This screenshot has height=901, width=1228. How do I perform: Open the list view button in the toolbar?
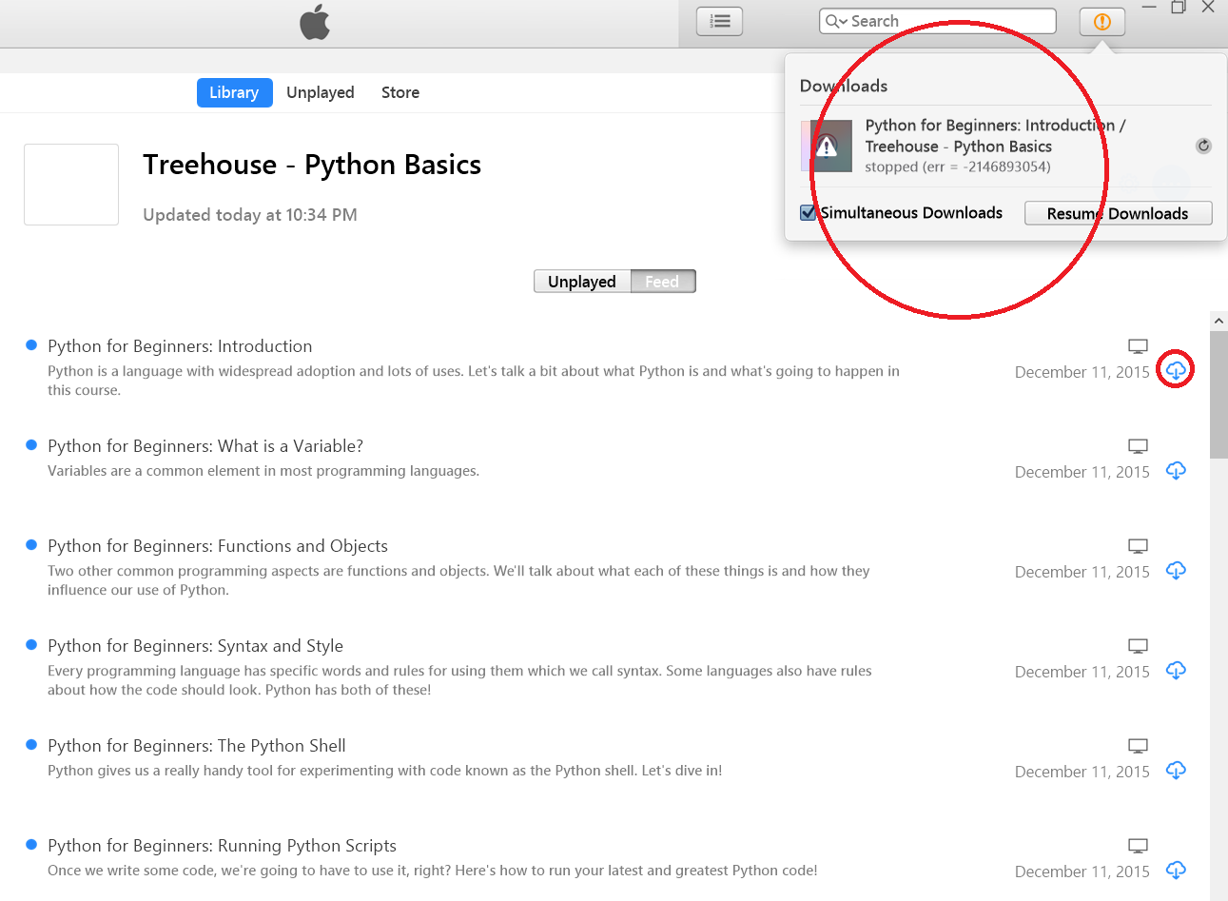[x=720, y=21]
